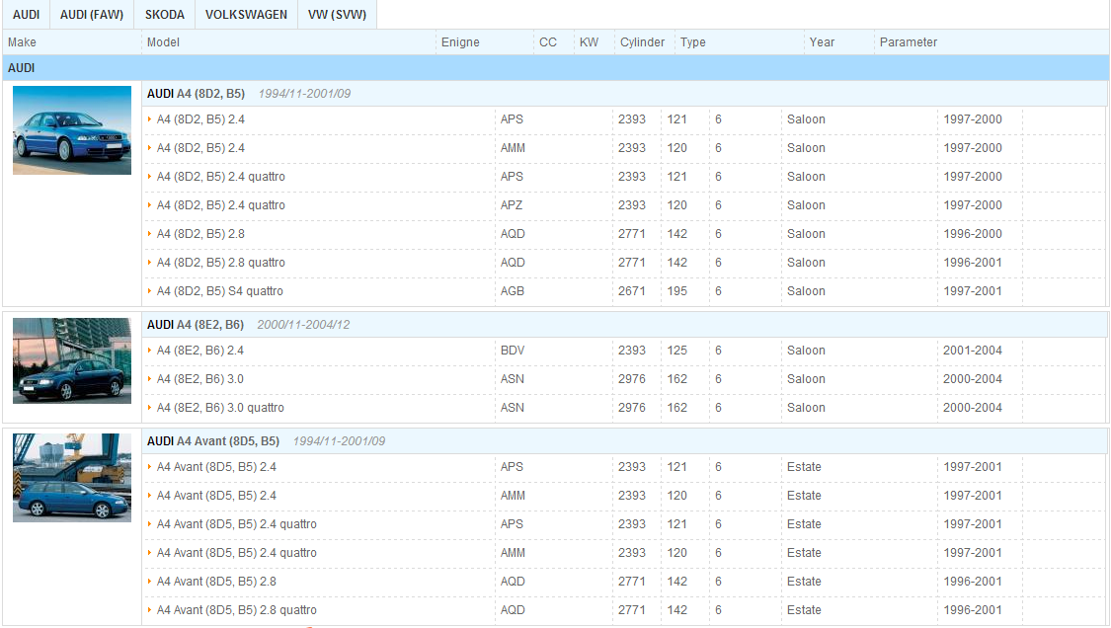This screenshot has height=628, width=1111.
Task: Click engine code APZ
Action: coord(512,205)
